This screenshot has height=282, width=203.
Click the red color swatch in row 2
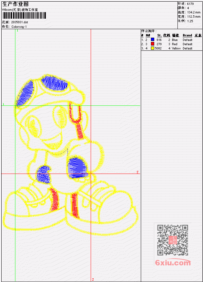[x=153, y=44]
